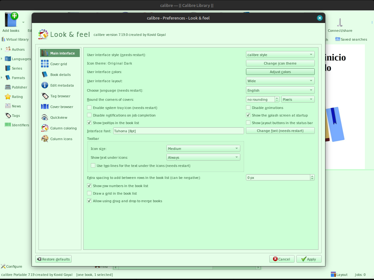Viewport: 374px width, 280px height.
Task: Click the Layout button in status bar
Action: click(339, 275)
